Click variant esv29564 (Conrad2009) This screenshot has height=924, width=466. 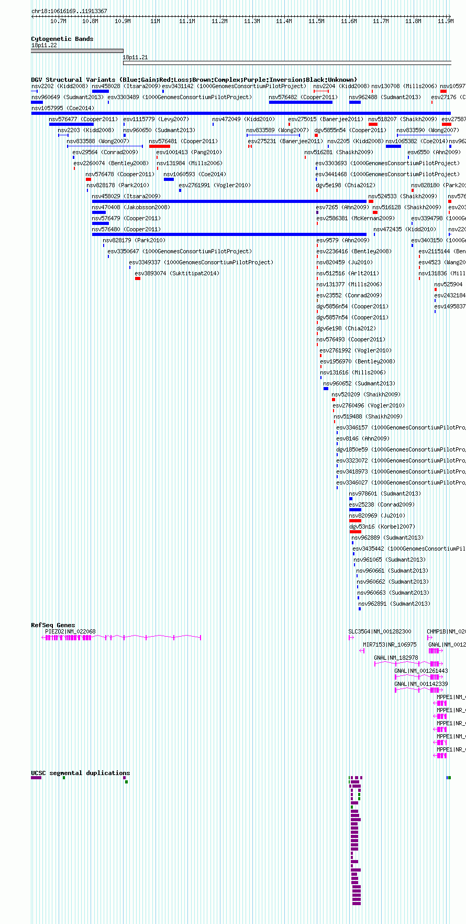click(x=105, y=152)
